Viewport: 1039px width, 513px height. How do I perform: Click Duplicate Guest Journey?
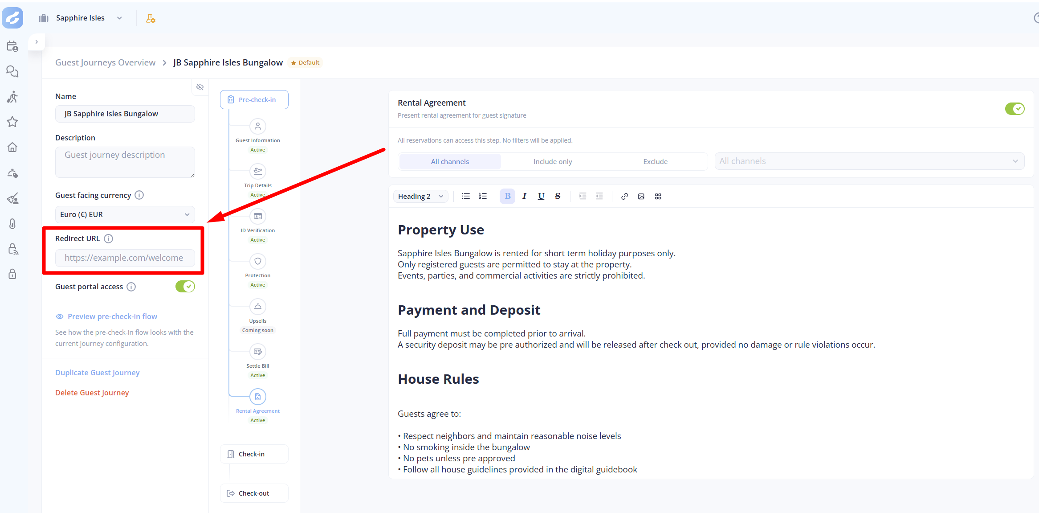tap(98, 373)
